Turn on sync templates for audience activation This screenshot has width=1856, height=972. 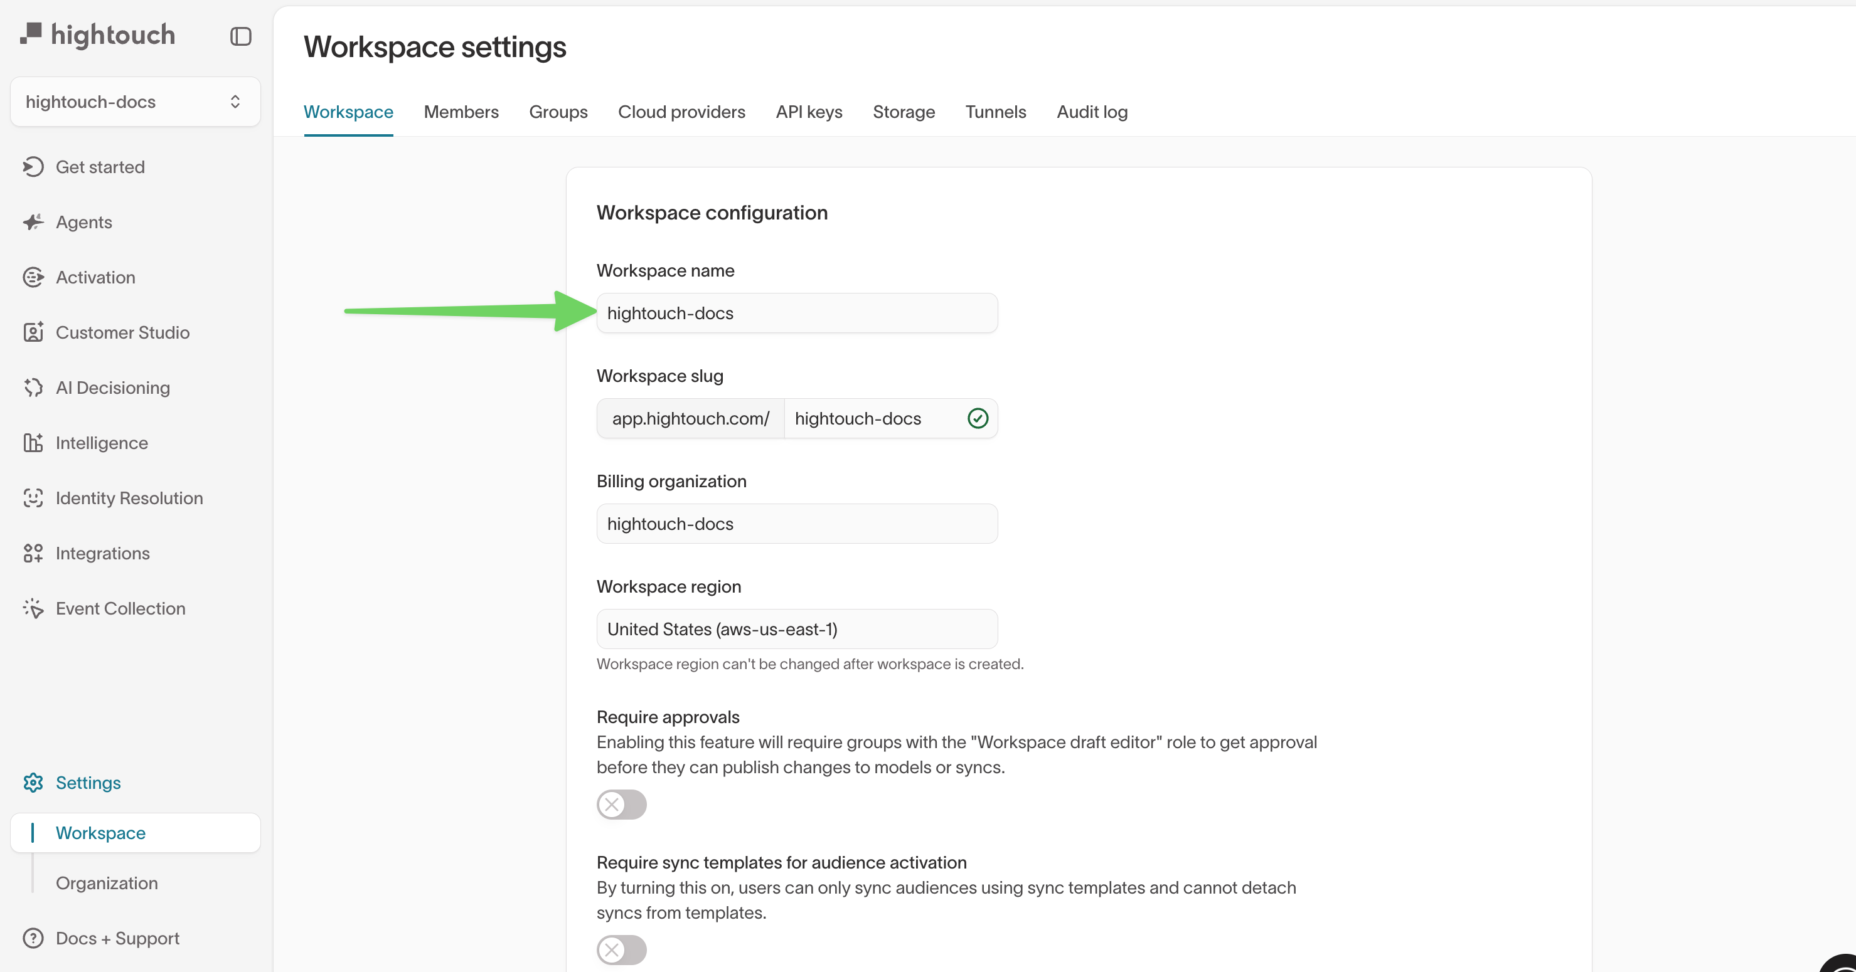(621, 949)
